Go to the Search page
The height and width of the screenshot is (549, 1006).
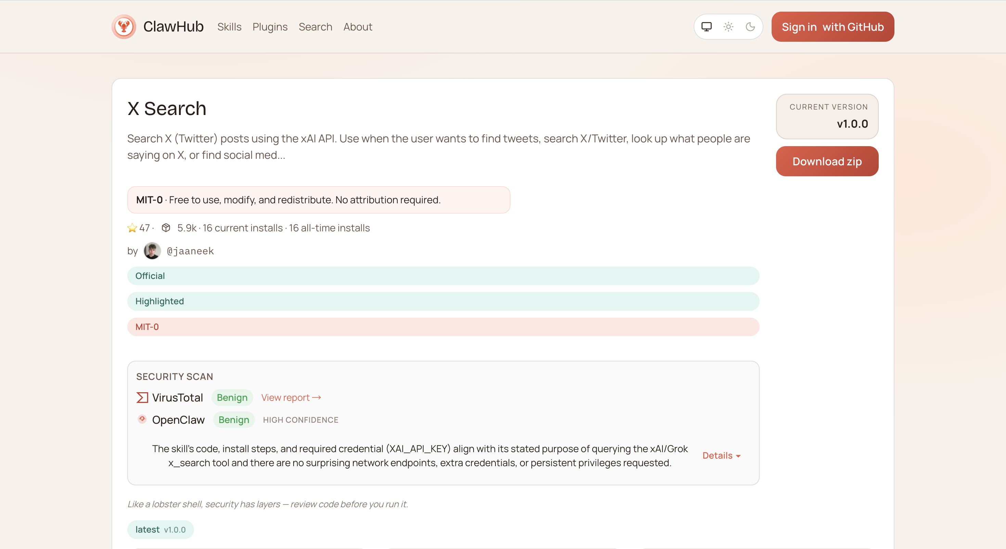[x=315, y=27]
